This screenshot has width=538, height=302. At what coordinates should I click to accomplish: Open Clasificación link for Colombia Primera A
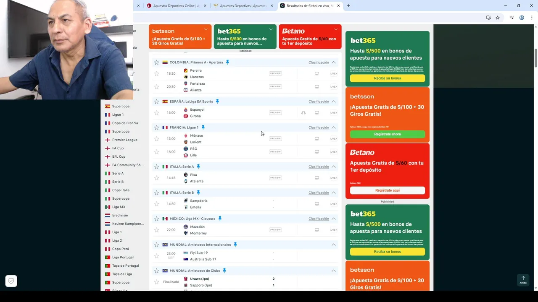pyautogui.click(x=319, y=62)
